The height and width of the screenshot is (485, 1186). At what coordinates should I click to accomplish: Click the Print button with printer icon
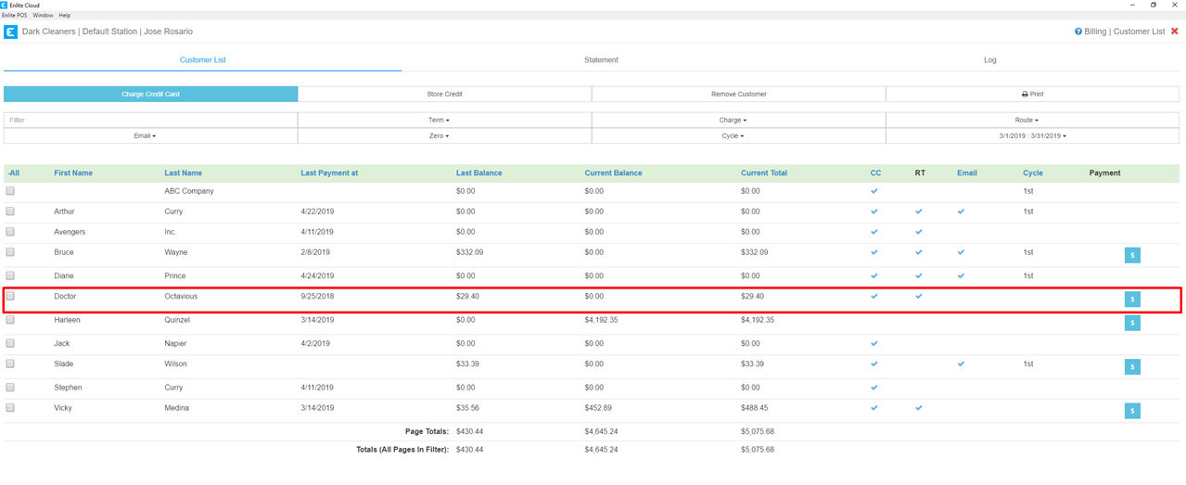pos(1032,95)
